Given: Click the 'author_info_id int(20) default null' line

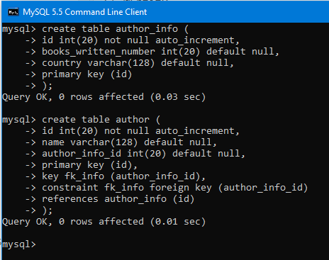Looking at the screenshot, I should click(143, 154).
